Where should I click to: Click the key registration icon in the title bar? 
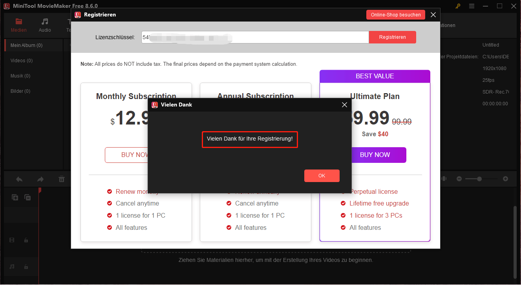pyautogui.click(x=458, y=6)
